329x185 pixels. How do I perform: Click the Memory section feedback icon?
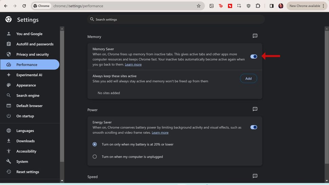click(x=255, y=36)
